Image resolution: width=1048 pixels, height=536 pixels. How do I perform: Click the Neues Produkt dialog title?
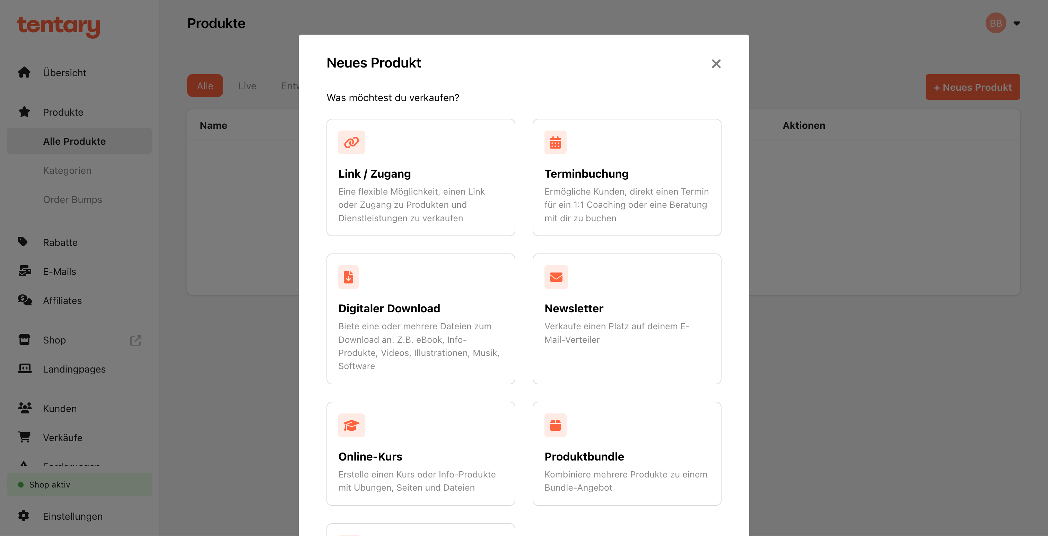(x=374, y=63)
